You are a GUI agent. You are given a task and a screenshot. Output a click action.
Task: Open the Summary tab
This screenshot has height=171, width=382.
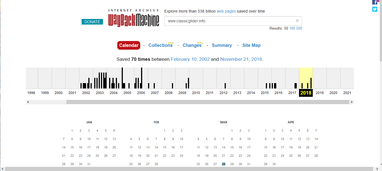click(222, 45)
